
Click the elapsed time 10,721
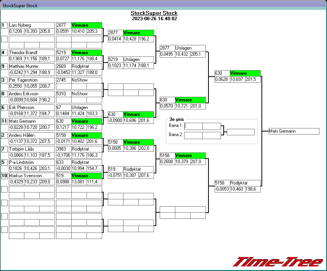tap(183, 106)
